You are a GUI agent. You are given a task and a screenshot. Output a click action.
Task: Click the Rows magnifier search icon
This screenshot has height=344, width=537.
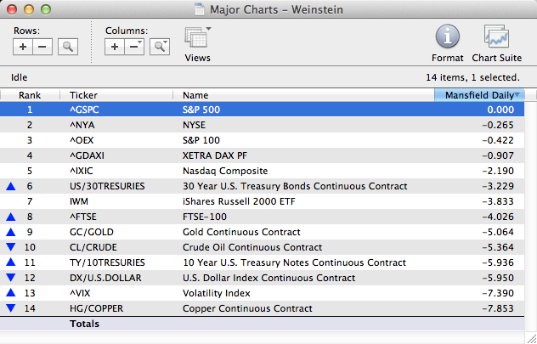point(67,47)
